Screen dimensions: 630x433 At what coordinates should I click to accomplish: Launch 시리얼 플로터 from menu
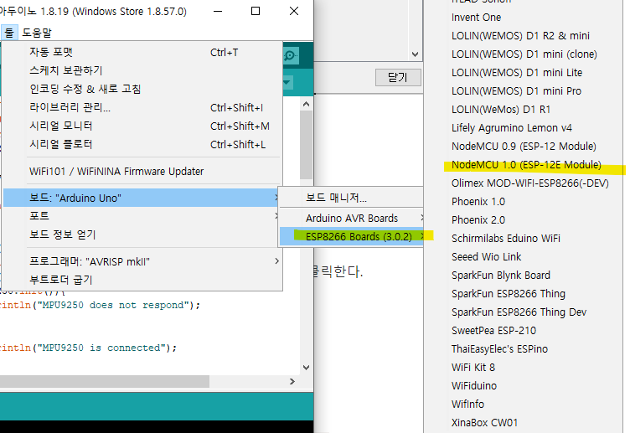[142, 145]
